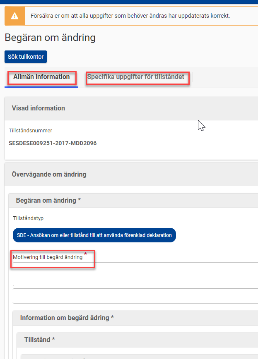Focus the Motivering till begärd ändring text area
This screenshot has height=359, width=258.
[x=135, y=274]
